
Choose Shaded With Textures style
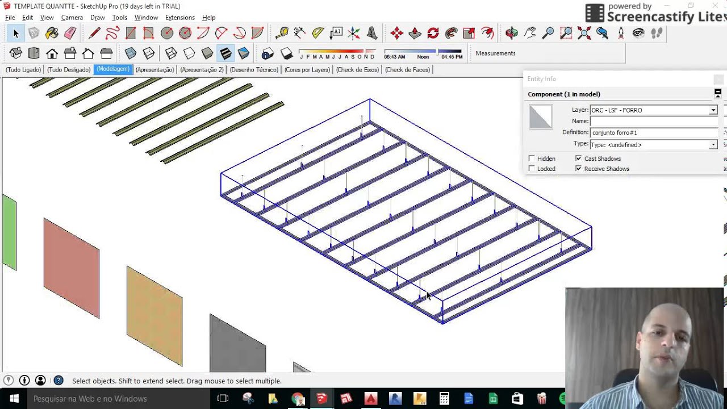click(x=225, y=53)
